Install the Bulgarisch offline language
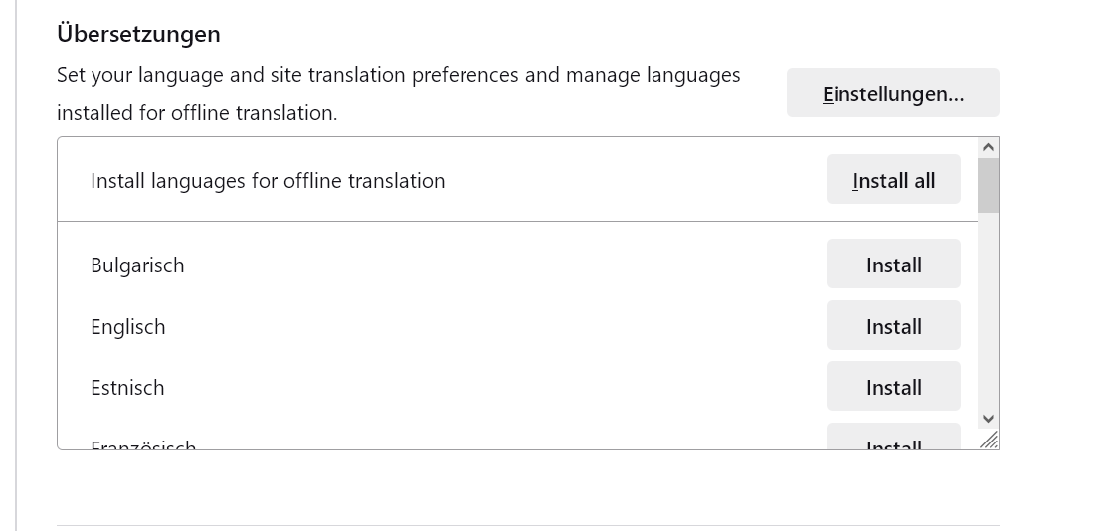Viewport: 1119px width, 531px height. [893, 265]
